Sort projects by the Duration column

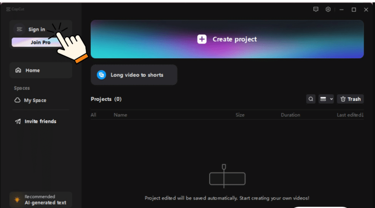[x=290, y=115]
